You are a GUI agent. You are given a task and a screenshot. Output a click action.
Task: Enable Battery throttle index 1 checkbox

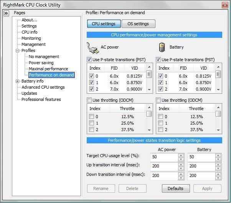(160, 123)
